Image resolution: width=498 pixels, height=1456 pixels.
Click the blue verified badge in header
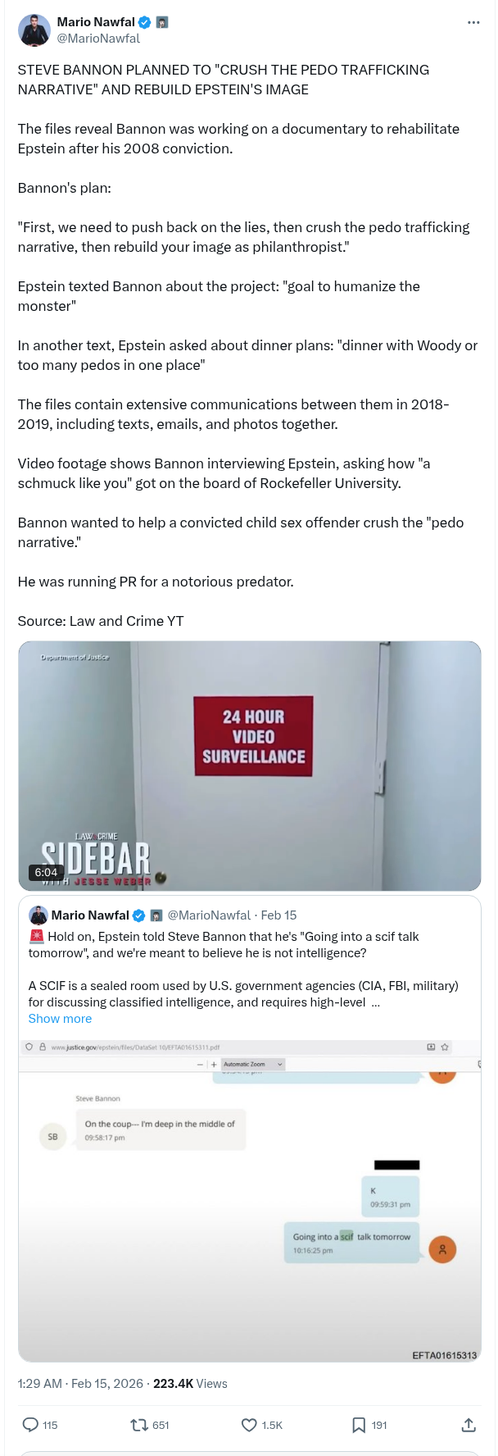pyautogui.click(x=145, y=22)
